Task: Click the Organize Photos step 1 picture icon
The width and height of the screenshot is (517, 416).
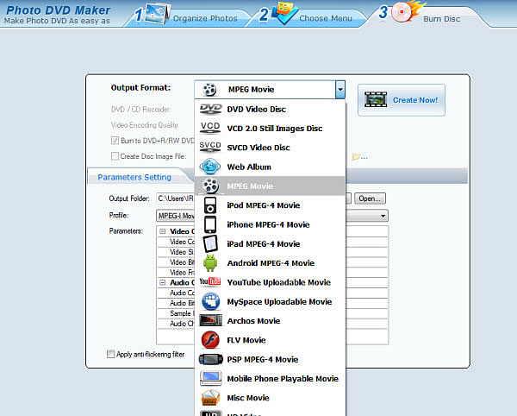Action: click(158, 14)
